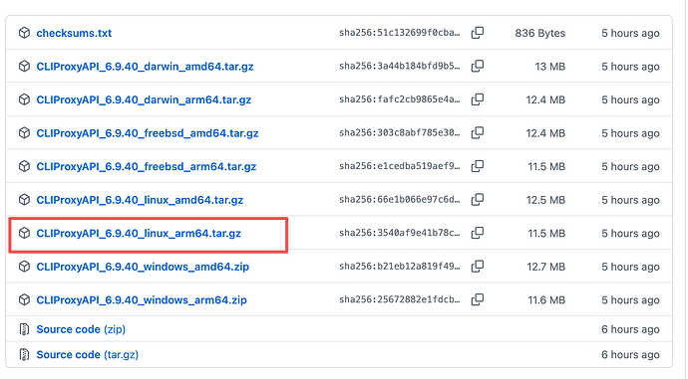
Task: Download CLIProxyAPI_6.9.40_freebsd_amd64.tar.gz
Action: tap(148, 133)
